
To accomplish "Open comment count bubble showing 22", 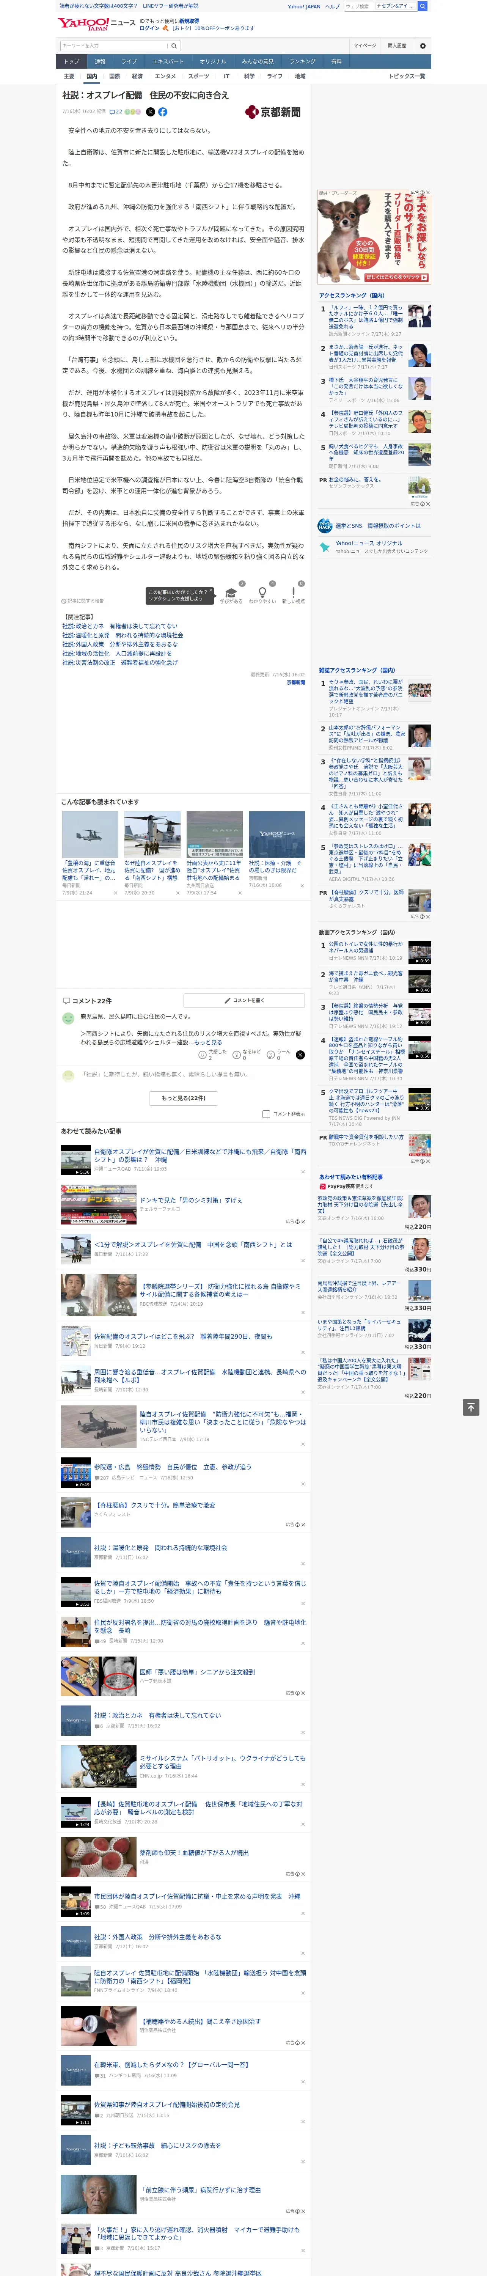I will click(x=116, y=112).
